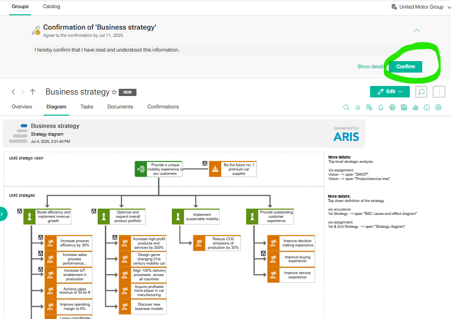Open the comments speech bubble button
This screenshot has height=319, width=451.
pos(421,92)
